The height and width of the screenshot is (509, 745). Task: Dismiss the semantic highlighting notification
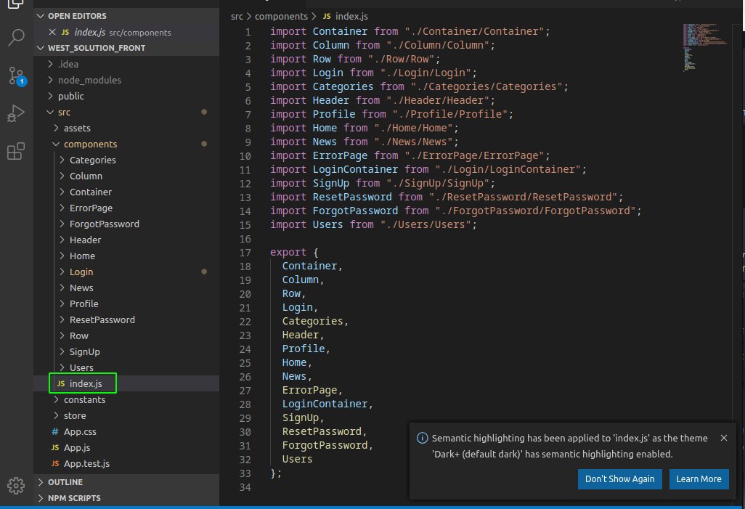coord(724,438)
